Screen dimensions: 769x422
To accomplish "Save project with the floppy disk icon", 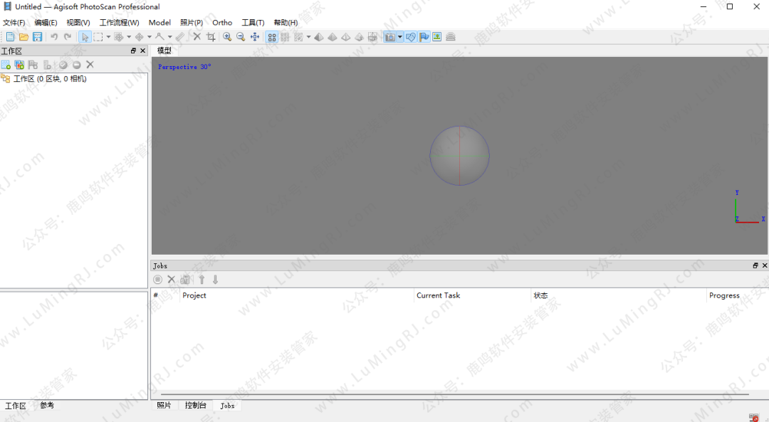I will coord(37,37).
